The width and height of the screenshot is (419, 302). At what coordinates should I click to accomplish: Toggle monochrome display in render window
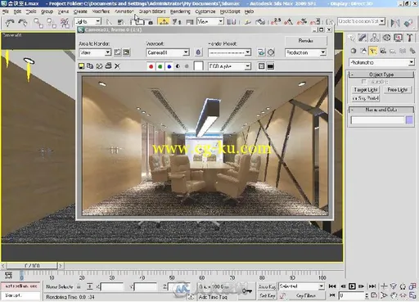click(x=187, y=66)
